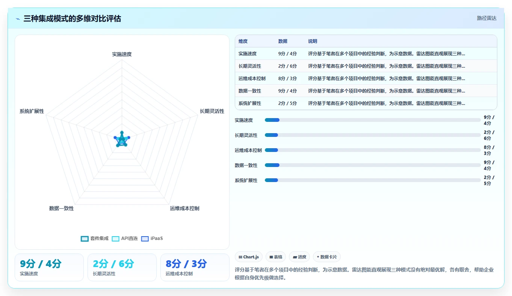Viewport: 512px width, 296px height.
Task: Click the Chart.js tag chip
Action: pyautogui.click(x=249, y=257)
